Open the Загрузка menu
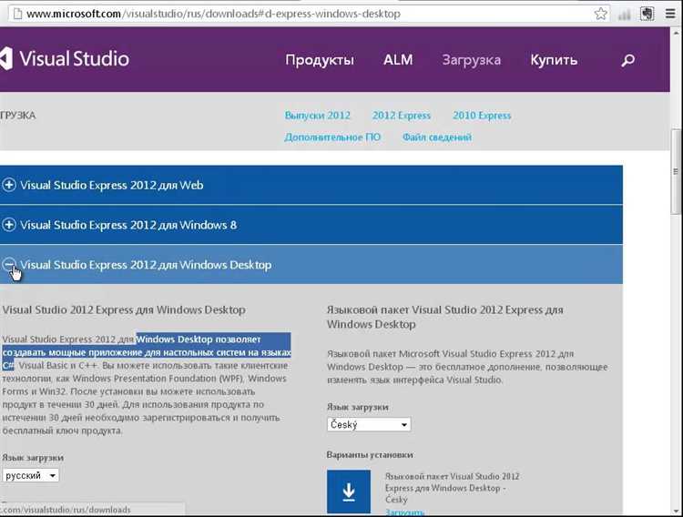The image size is (683, 517). pyautogui.click(x=472, y=60)
